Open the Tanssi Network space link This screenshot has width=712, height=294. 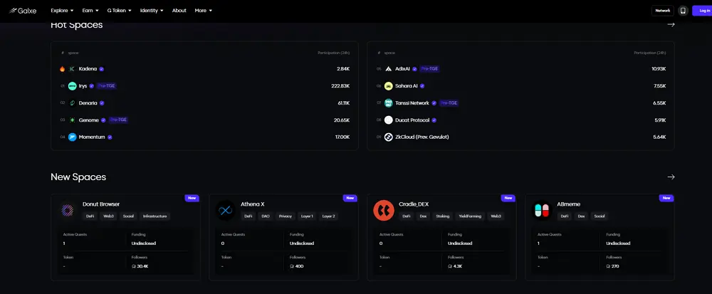point(412,103)
